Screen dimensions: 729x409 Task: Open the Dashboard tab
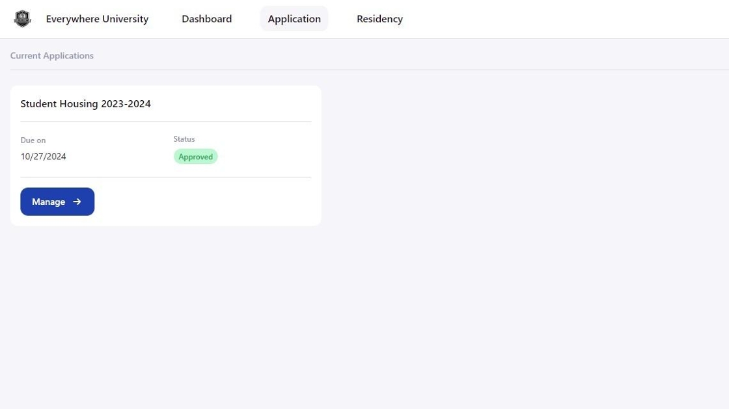[x=206, y=19]
